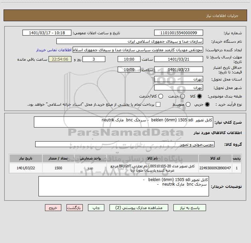Click the price validity hour 10:00 field
Image resolution: width=251 pixels, height=243 pixels.
(x=129, y=69)
